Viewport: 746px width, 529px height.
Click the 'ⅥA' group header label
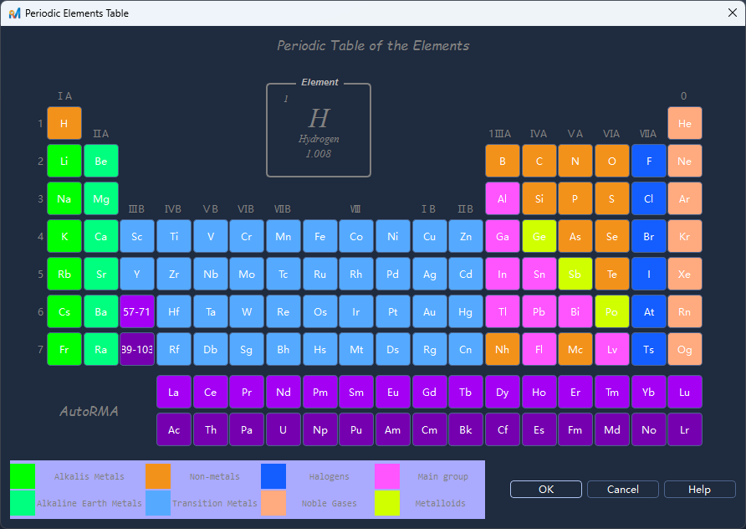click(x=611, y=134)
